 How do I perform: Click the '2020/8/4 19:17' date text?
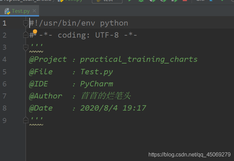113,108
